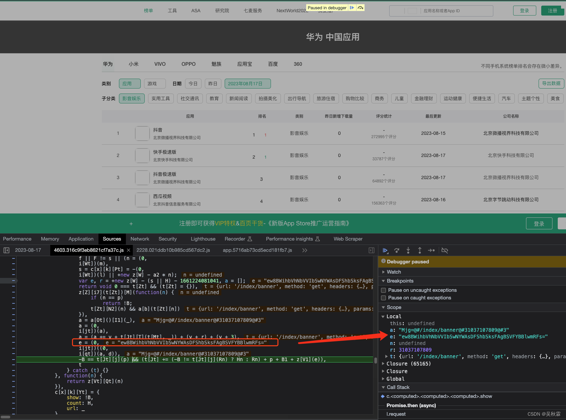The height and width of the screenshot is (420, 566).
Task: Open the 2228.021ddb10b985cd567dc2.js file tab
Action: (173, 250)
